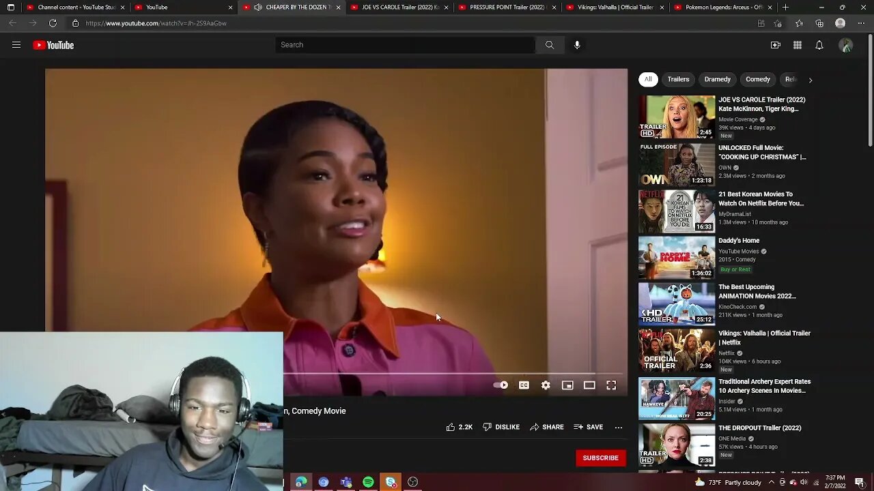The width and height of the screenshot is (874, 491).
Task: Open the Windows notification center icon
Action: click(x=860, y=482)
